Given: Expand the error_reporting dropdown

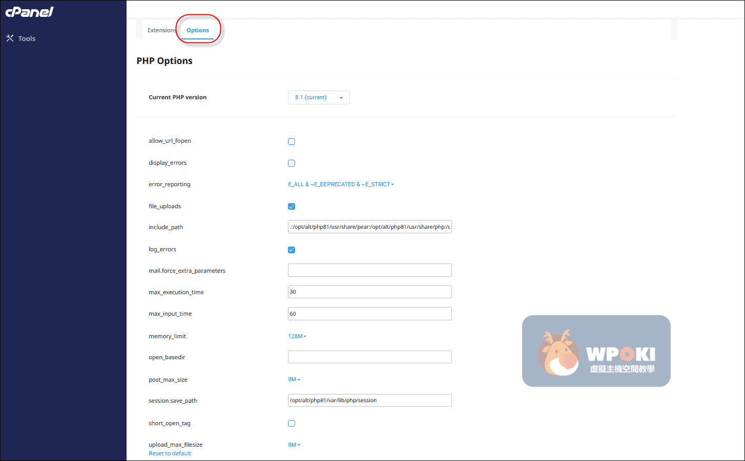Looking at the screenshot, I should point(341,185).
